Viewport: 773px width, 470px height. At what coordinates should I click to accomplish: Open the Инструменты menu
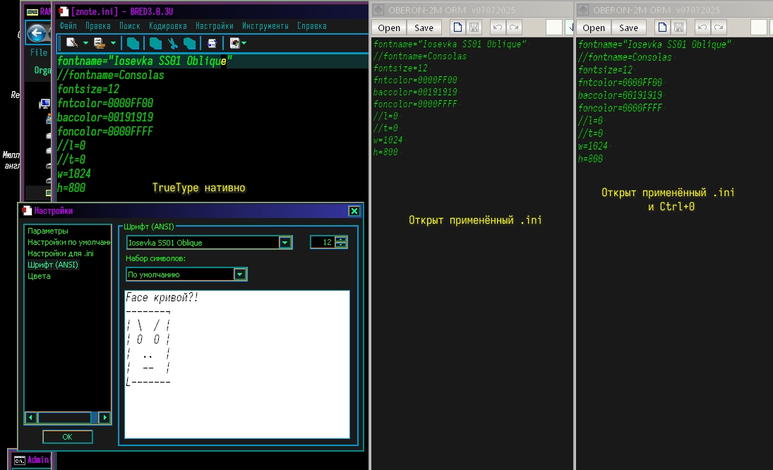coord(265,26)
